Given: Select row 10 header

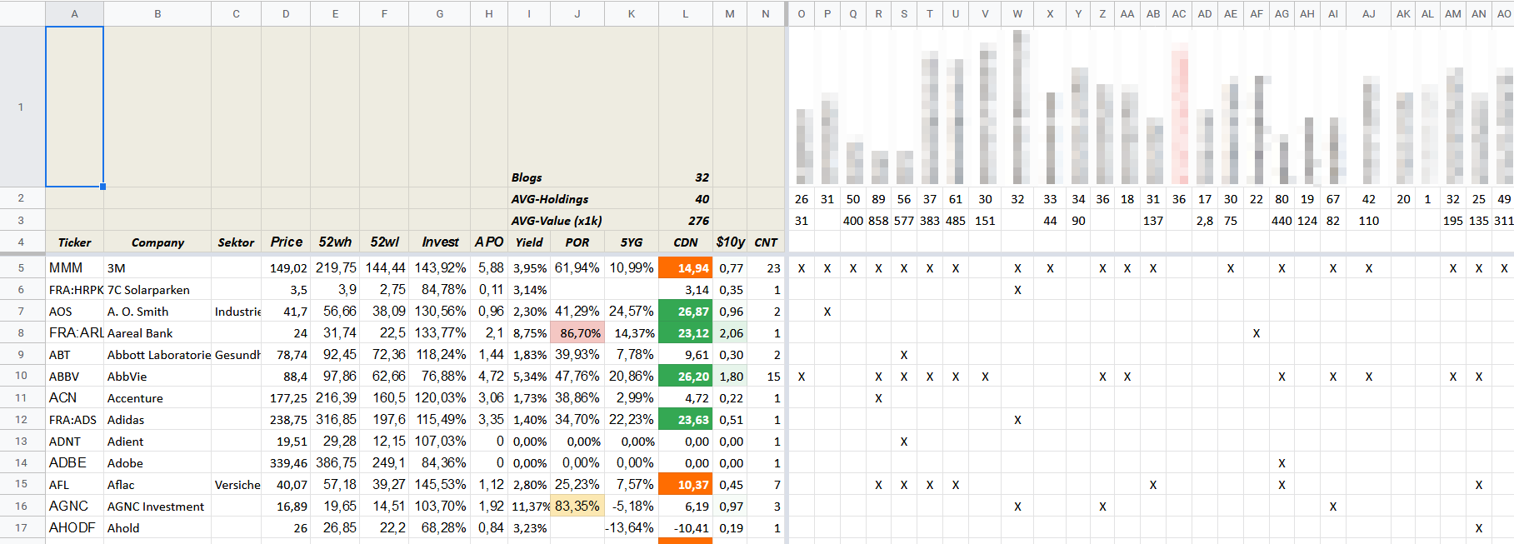Looking at the screenshot, I should point(22,376).
